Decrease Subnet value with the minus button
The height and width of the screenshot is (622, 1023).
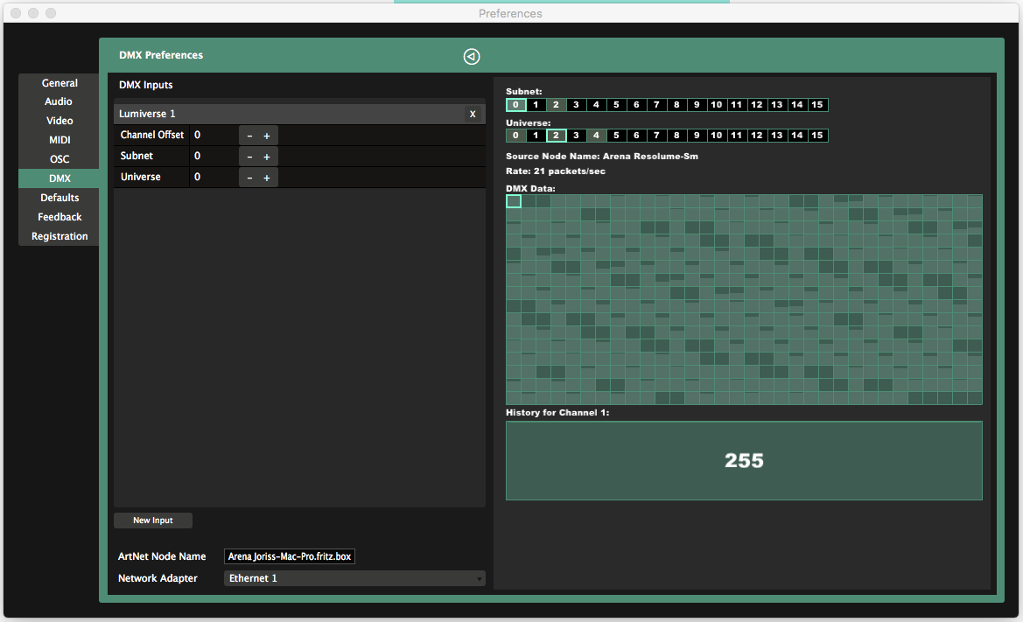click(x=249, y=157)
